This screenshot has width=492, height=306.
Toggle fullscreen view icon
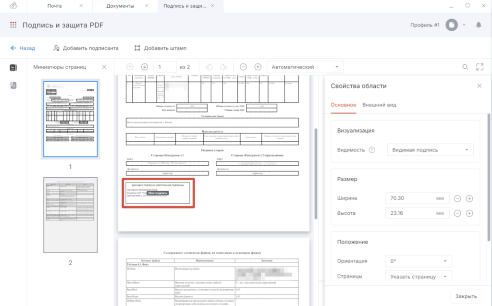pyautogui.click(x=480, y=67)
